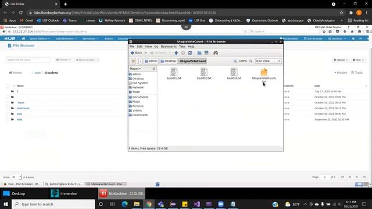Tick the checkbox for the VoteCount folder row
372x209 pixels.
tap(8, 109)
